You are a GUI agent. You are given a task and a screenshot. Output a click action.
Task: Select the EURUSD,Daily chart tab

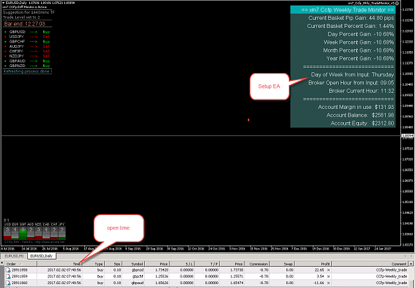tap(42, 256)
